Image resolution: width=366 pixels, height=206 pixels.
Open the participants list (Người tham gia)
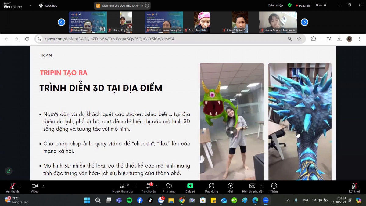(123, 186)
